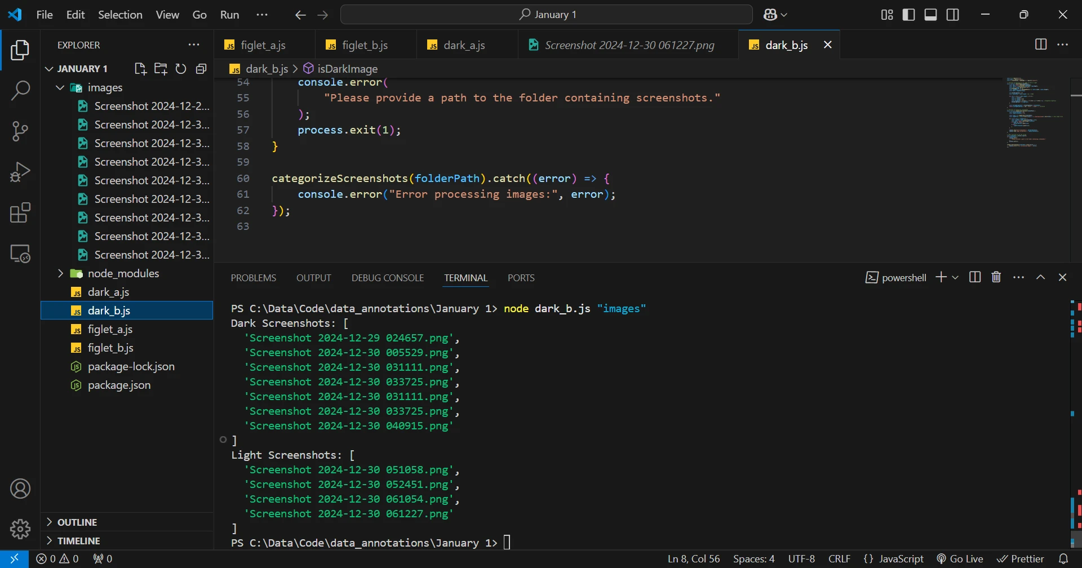Open notifications bell in status bar
1082x568 pixels.
pyautogui.click(x=1063, y=559)
